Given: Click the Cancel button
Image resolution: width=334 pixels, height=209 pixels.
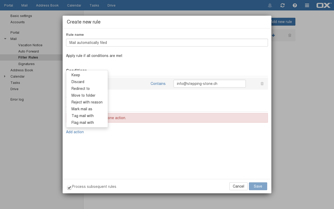Looking at the screenshot, I should [x=238, y=186].
